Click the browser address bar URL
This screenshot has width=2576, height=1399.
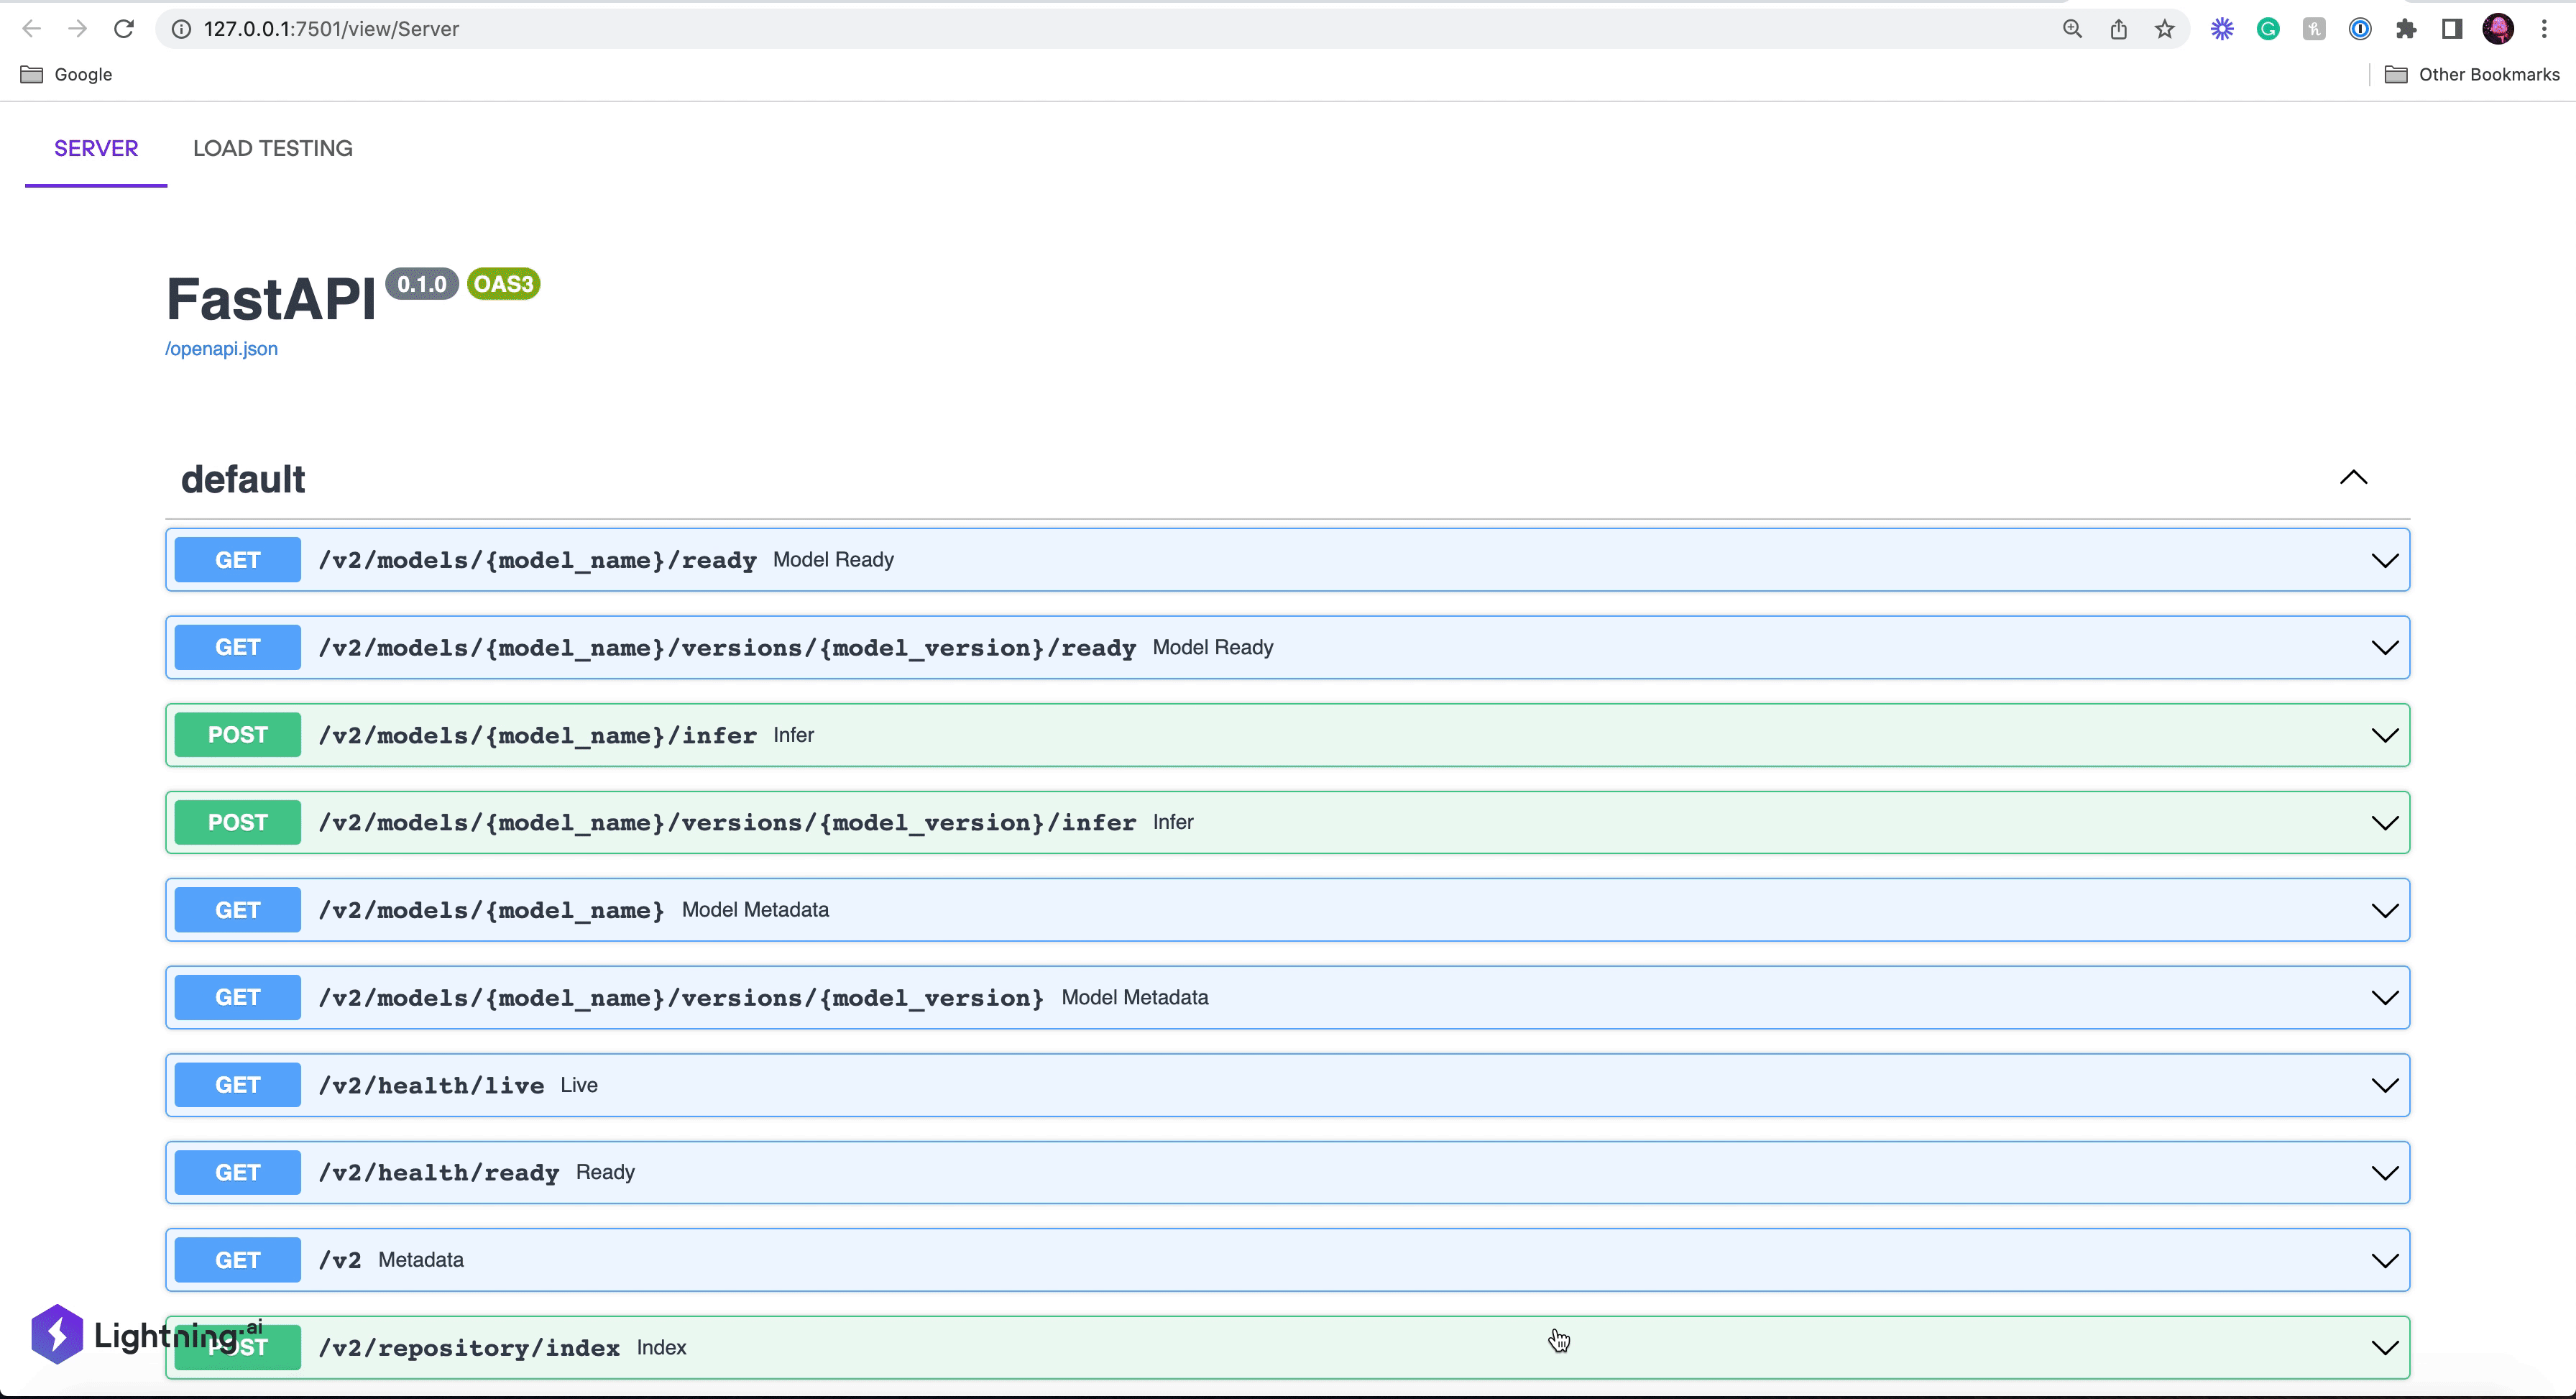tap(331, 29)
